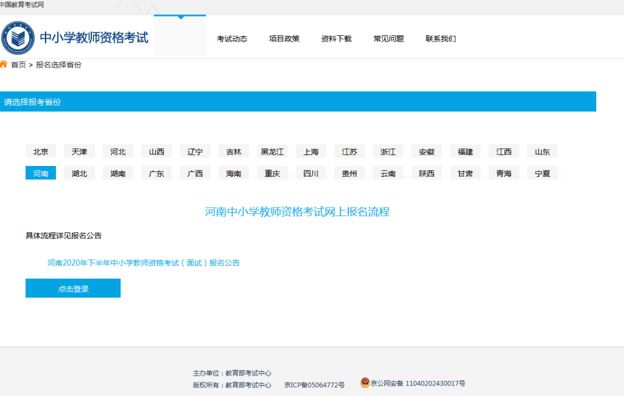Viewport: 624px width, 407px height.
Task: Select province 福建
Action: click(x=465, y=151)
